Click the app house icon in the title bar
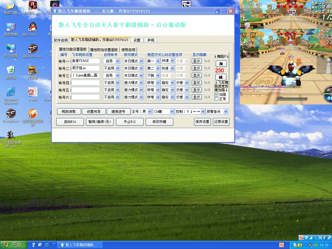Viewport: 332px width, 249px height. 55,11
